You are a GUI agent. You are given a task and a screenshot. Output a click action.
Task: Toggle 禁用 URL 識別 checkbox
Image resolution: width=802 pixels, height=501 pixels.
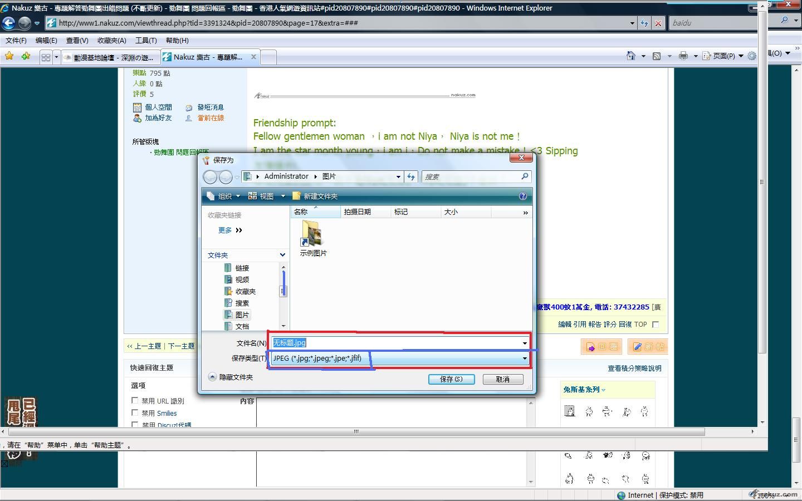(x=135, y=400)
